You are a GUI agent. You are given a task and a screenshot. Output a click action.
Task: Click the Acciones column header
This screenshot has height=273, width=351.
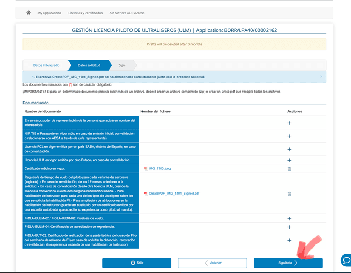coord(295,111)
